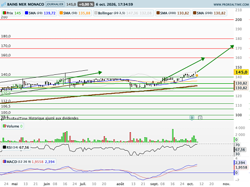Viewport: 250px width, 187px height.
Task: Click the red 1,9558 MACD signal tag
Action: (x=241, y=168)
